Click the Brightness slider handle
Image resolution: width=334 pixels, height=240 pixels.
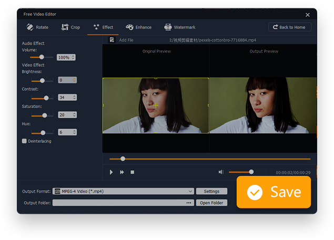tap(43, 80)
